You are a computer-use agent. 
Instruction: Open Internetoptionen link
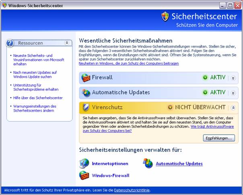pyautogui.click(x=110, y=164)
